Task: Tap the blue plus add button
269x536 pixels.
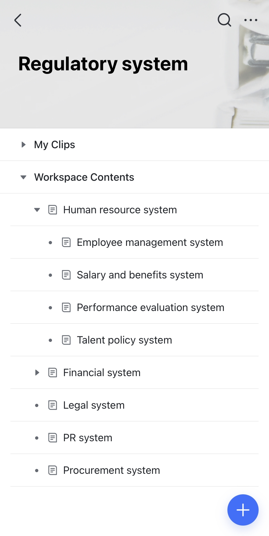Action: coord(243,510)
